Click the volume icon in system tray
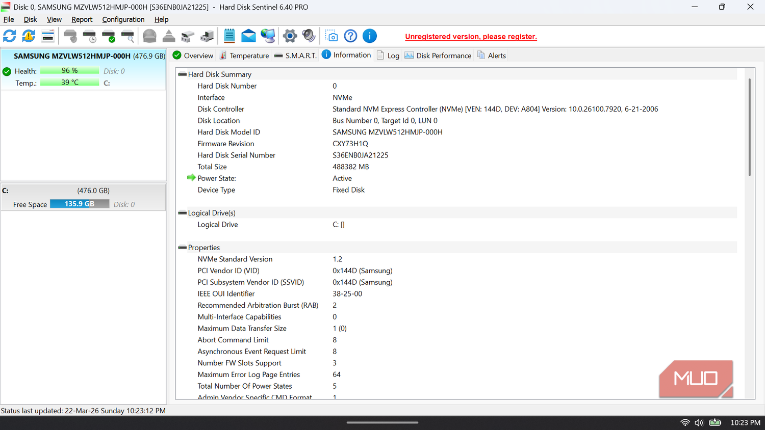765x430 pixels. 699,422
